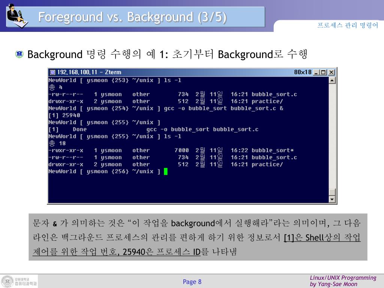Close the Zterm terminal window

(x=331, y=72)
